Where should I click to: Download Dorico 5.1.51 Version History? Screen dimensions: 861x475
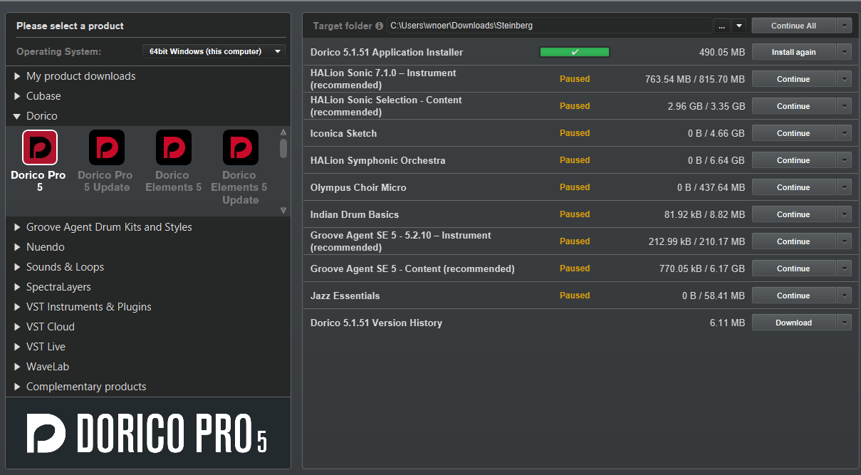793,323
